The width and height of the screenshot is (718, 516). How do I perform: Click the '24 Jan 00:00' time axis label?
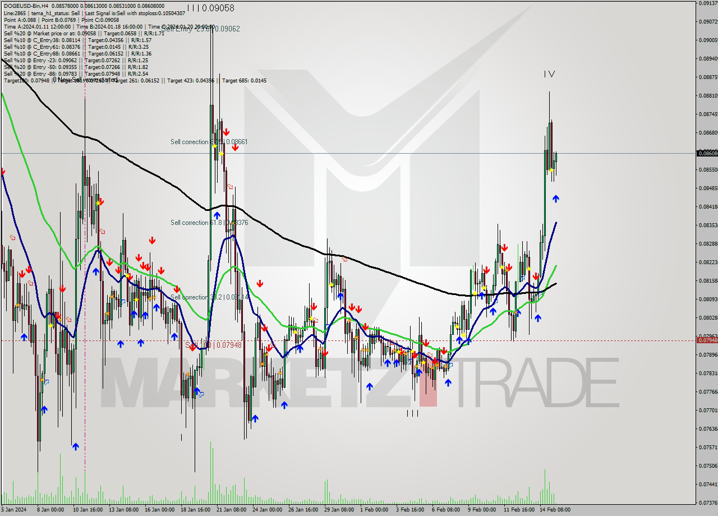click(x=267, y=510)
